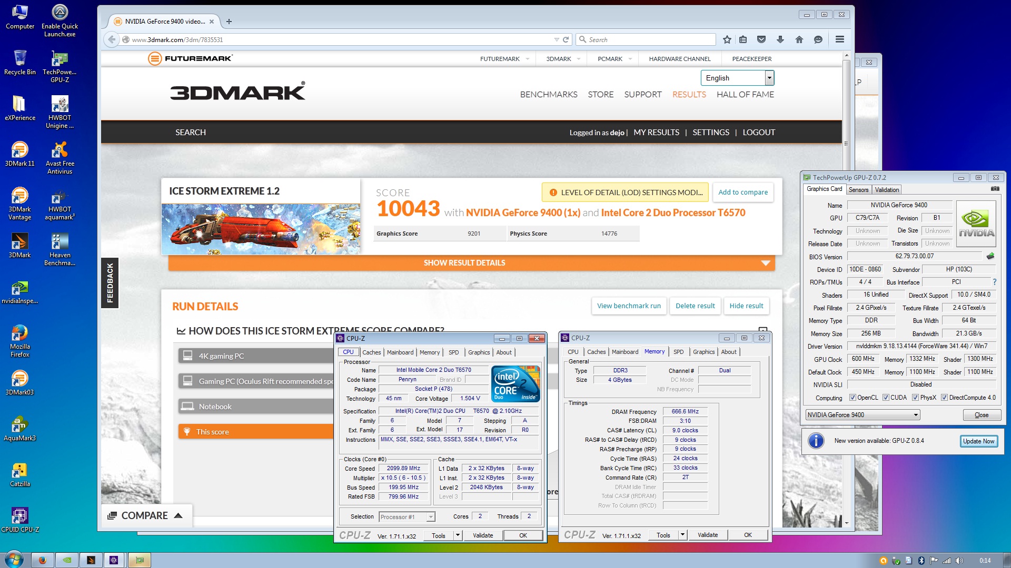This screenshot has width=1011, height=568.
Task: Launch 3DMark 11 desktop shortcut
Action: pos(20,154)
